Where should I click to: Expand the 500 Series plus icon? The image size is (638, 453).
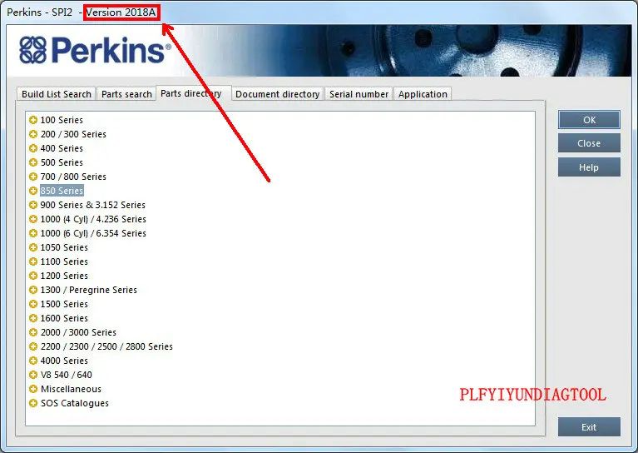tap(33, 162)
